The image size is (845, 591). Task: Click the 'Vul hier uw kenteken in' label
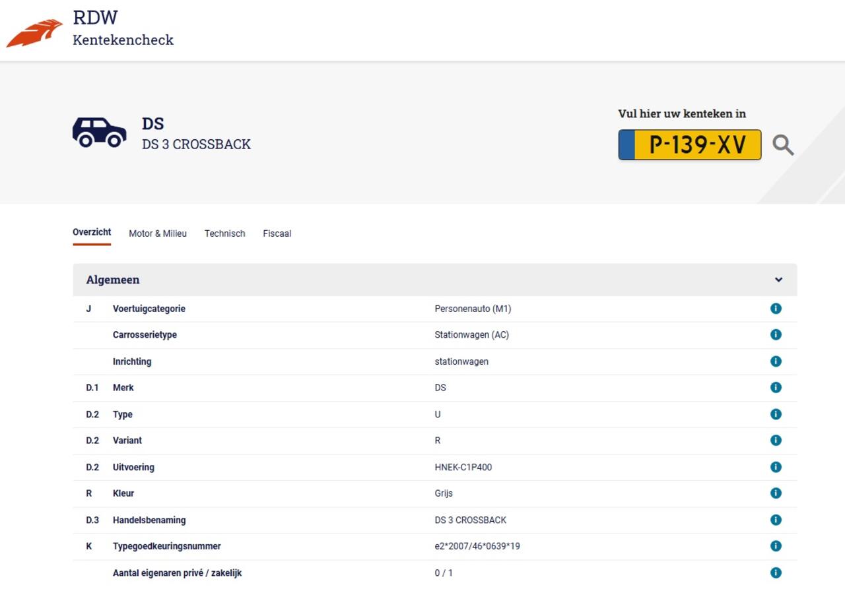(x=682, y=113)
